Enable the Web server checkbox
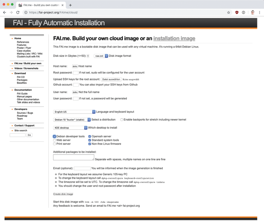The width and height of the screenshot is (264, 223). point(55,140)
